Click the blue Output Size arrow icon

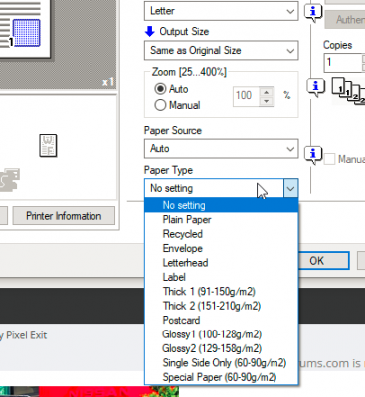click(x=150, y=32)
